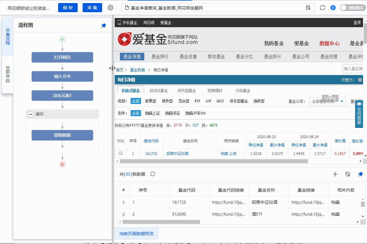Image resolution: width=367 pixels, height=244 pixels.
Task: Collapse the 循环 loop block
Action: click(31, 114)
